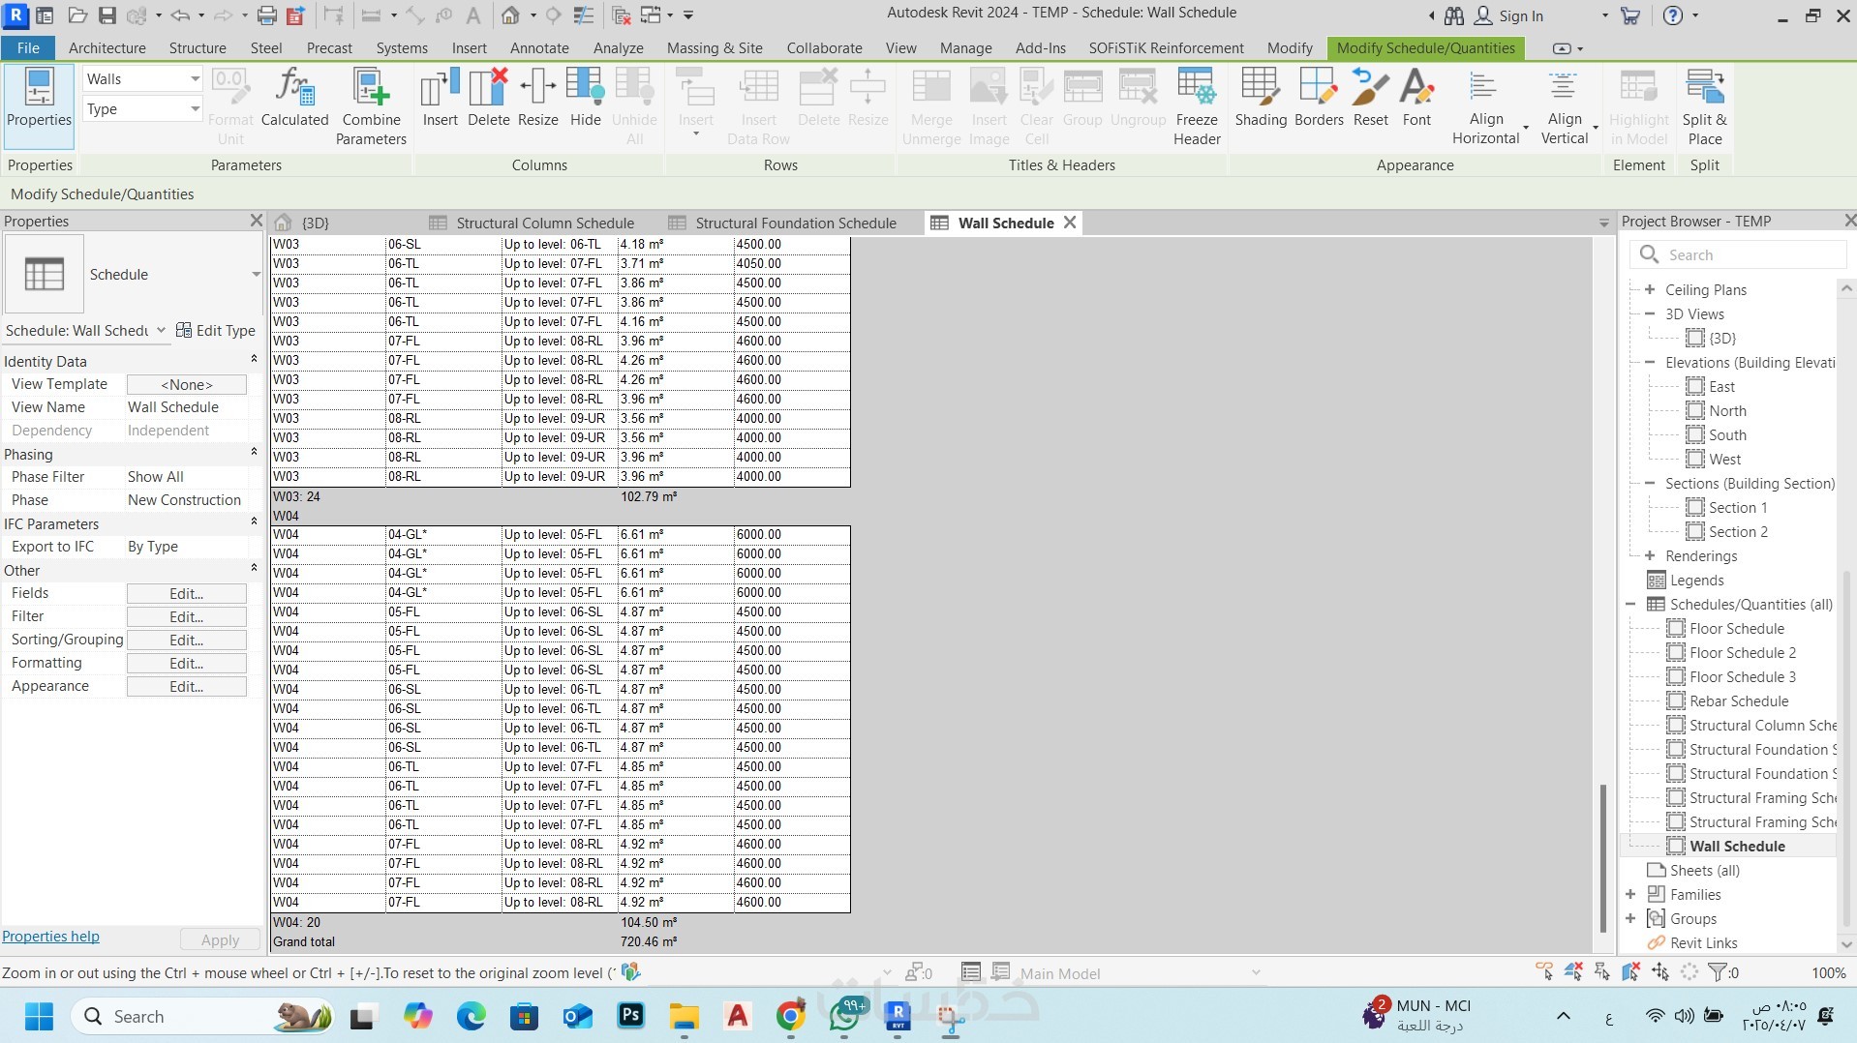Image resolution: width=1857 pixels, height=1043 pixels.
Task: Open the Default 3D View house icon
Action: click(510, 15)
